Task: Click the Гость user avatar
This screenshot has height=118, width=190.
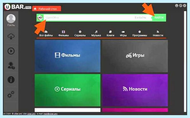Action: [x=11, y=19]
